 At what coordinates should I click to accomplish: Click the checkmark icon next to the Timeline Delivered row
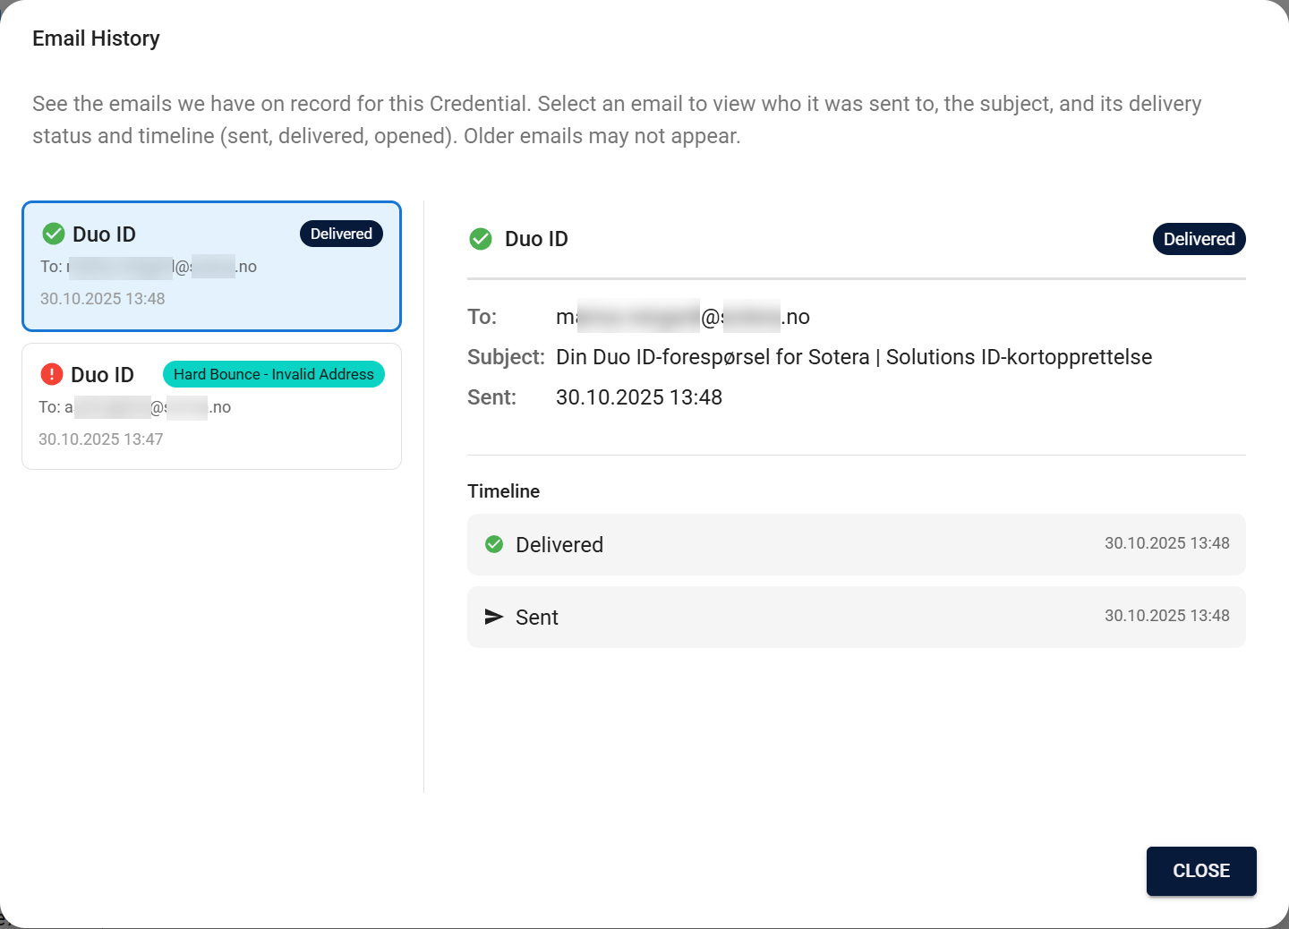(x=493, y=544)
